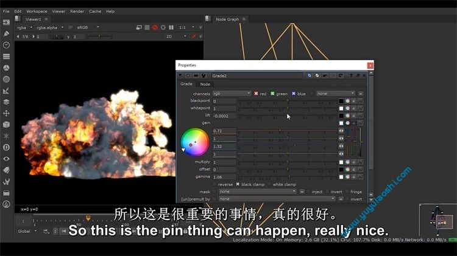Click the center node icon in Grade2 header
Screen dimensions: 457x256
(188, 75)
